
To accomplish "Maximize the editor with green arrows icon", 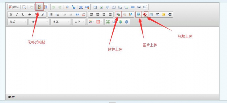I will click(x=108, y=22).
